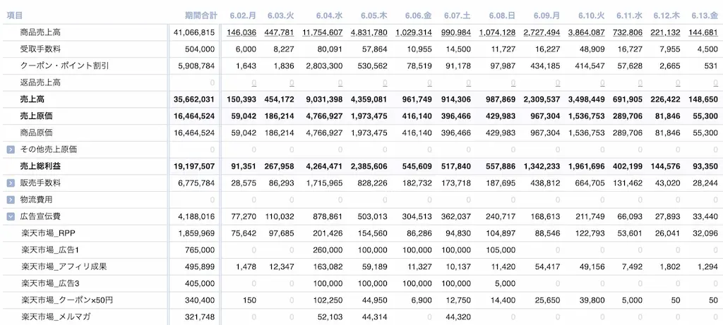Click value 878,861 in 広告宣伝費 row

coord(328,216)
